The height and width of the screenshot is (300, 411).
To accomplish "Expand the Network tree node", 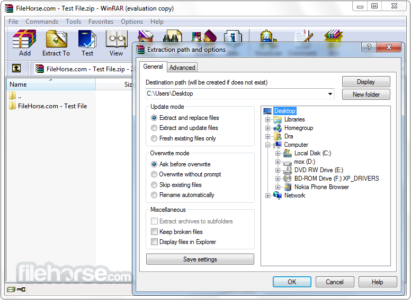I will (267, 196).
